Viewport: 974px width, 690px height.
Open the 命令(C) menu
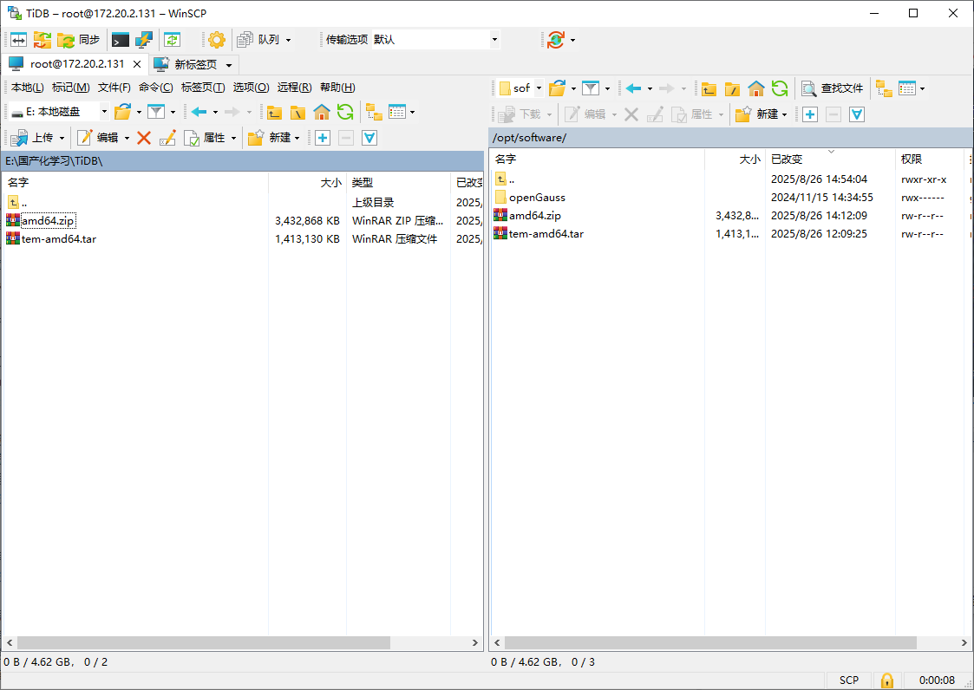(x=155, y=88)
